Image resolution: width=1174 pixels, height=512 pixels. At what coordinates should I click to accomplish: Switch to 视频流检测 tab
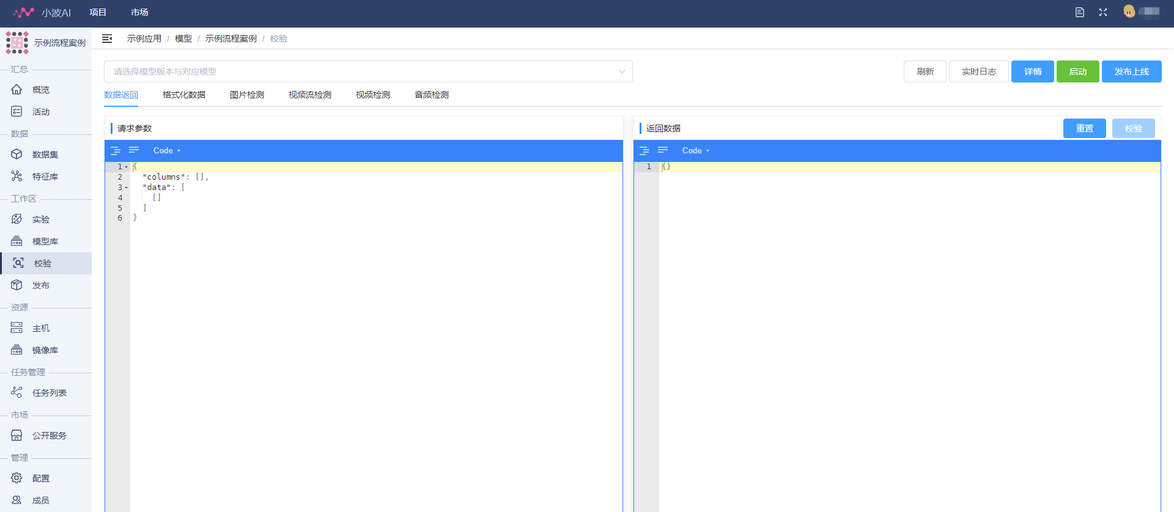310,95
